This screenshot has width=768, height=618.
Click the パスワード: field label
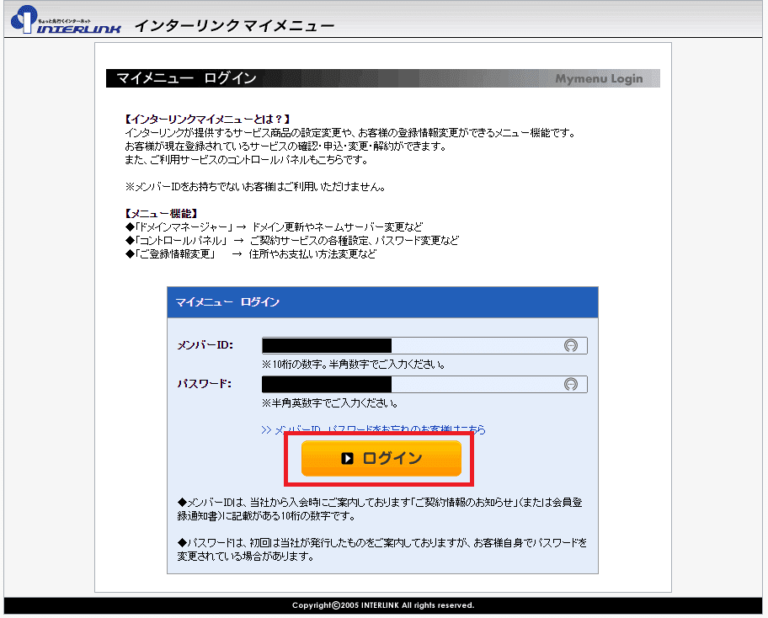click(x=205, y=384)
